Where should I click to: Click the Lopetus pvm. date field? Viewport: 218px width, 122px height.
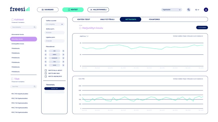(54, 41)
